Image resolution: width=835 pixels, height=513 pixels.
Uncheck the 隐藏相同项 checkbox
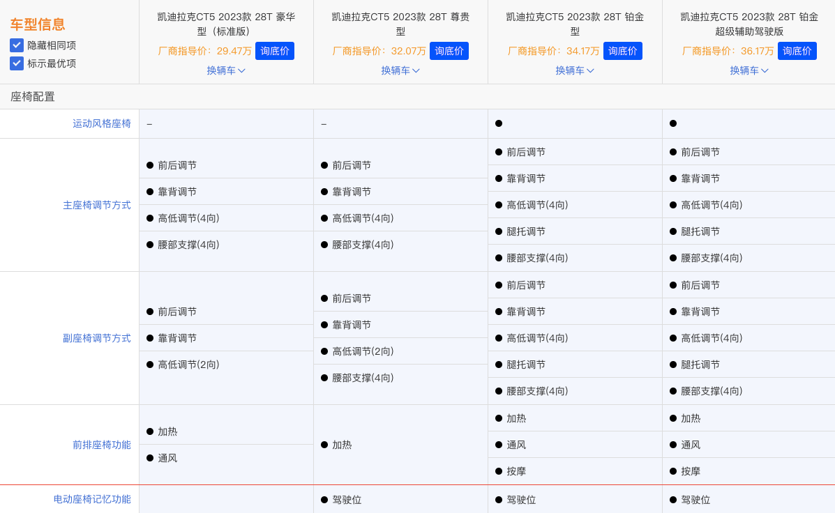17,45
